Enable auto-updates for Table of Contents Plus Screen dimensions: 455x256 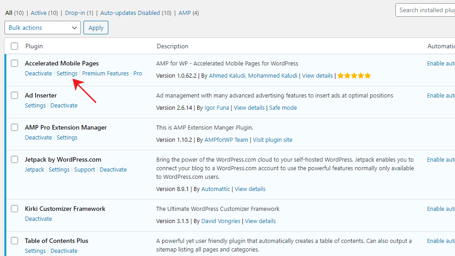pyautogui.click(x=441, y=241)
